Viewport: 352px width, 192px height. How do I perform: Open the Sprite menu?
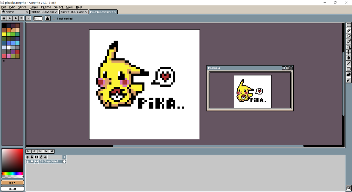22,7
